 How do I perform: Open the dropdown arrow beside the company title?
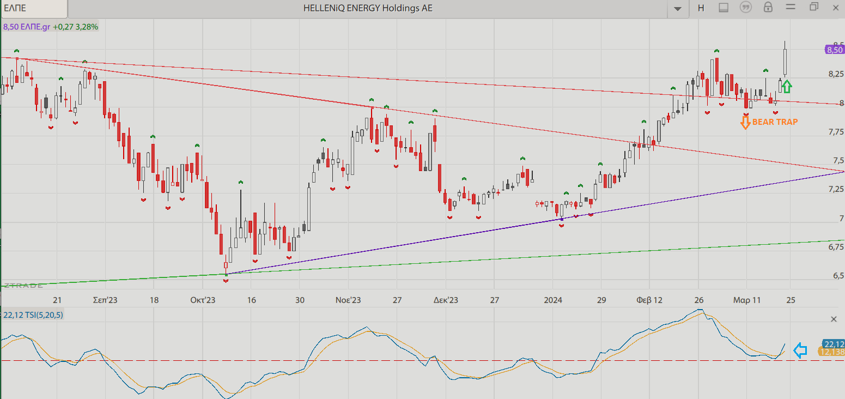678,8
